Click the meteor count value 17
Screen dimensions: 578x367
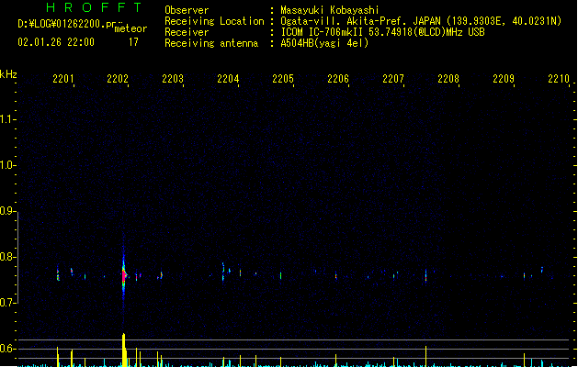133,42
